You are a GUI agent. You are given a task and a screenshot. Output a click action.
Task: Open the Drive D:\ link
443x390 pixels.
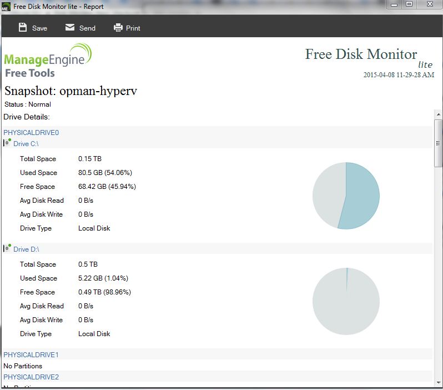[26, 249]
